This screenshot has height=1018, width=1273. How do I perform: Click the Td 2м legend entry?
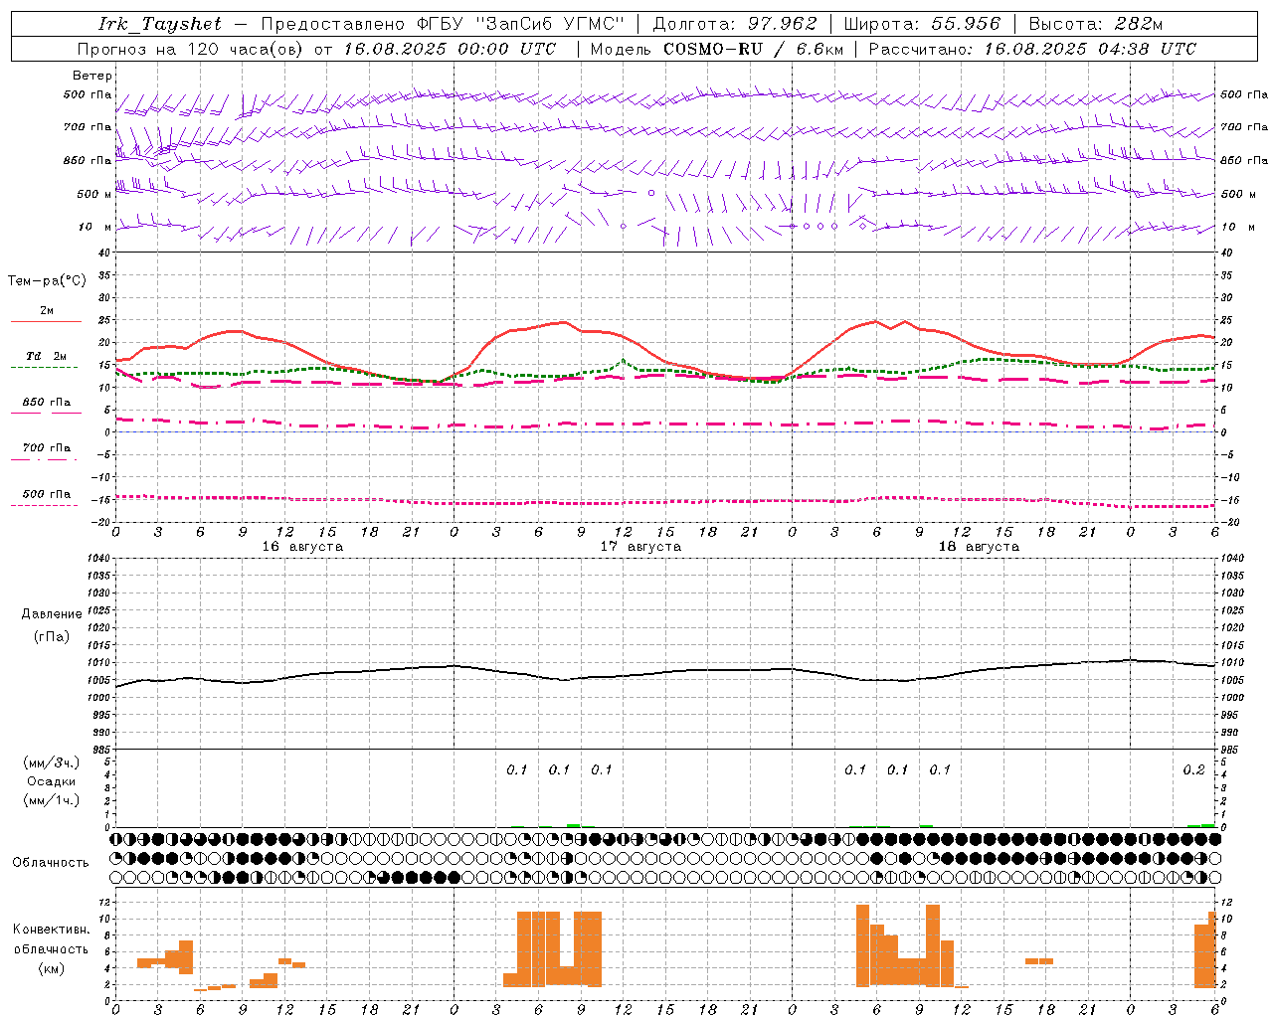[46, 356]
